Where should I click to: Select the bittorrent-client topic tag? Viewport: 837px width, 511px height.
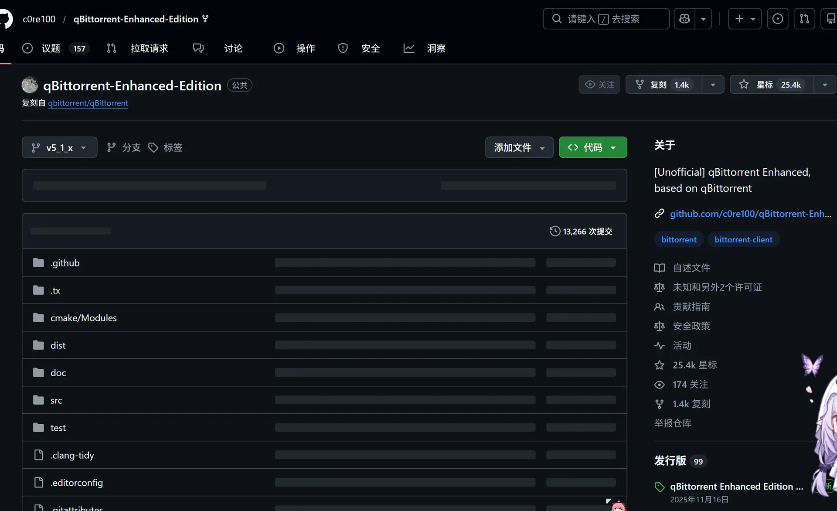(743, 239)
